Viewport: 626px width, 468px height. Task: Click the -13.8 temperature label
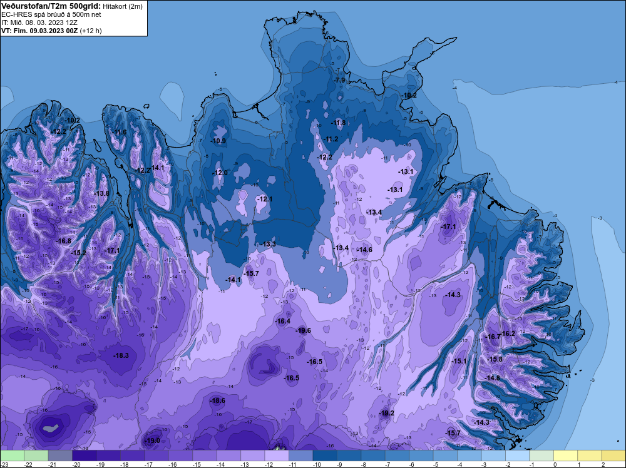(x=102, y=193)
